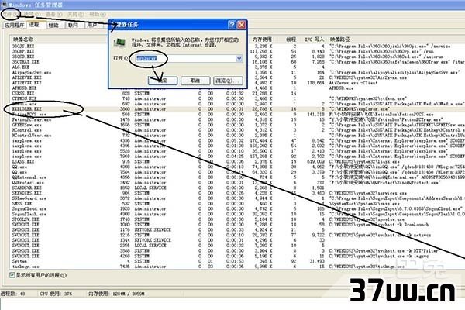
Task: Select the ATKOSD.EXE process row
Action: tap(24, 88)
